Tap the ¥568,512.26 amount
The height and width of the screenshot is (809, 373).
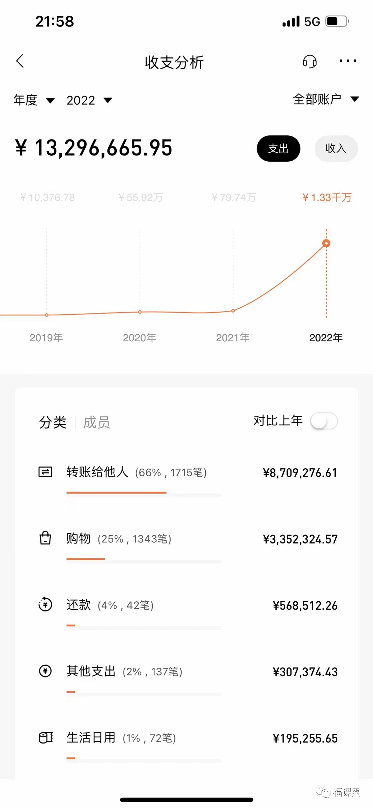[305, 605]
